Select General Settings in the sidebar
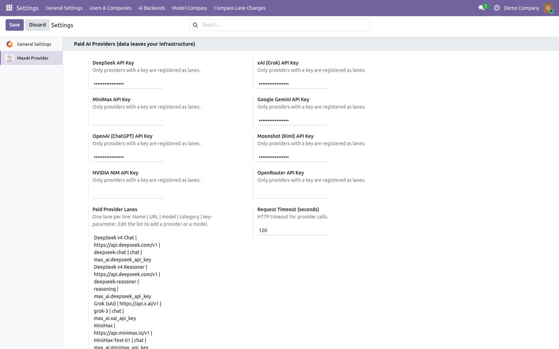Viewport: 559px width, 349px height. click(32, 44)
